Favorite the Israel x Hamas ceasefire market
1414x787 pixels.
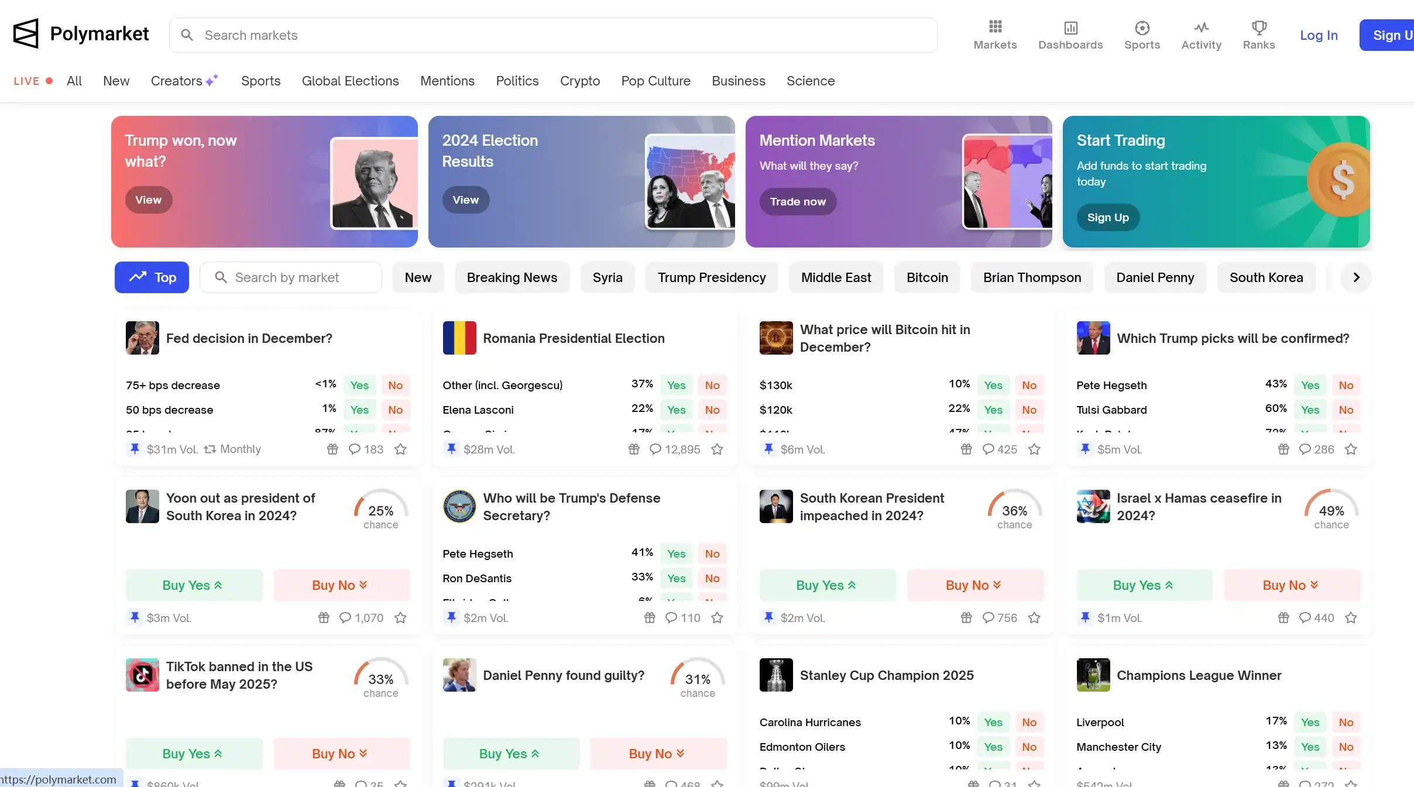click(x=1351, y=617)
